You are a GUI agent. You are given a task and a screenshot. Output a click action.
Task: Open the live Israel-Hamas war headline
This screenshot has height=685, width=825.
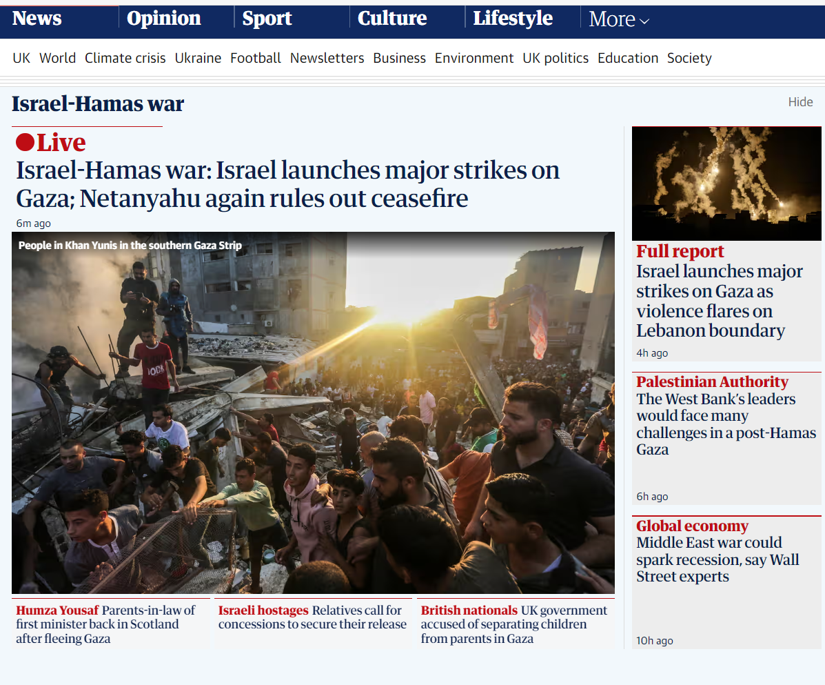(287, 184)
